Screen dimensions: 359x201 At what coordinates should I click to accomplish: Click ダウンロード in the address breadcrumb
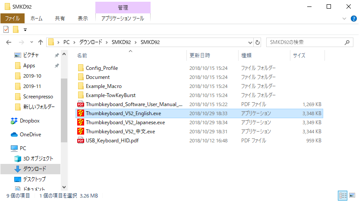[x=91, y=42]
